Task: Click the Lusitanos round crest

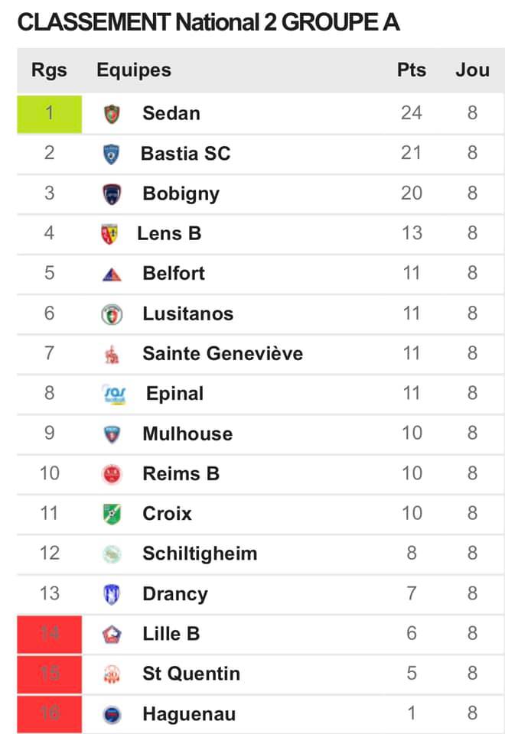Action: [112, 314]
